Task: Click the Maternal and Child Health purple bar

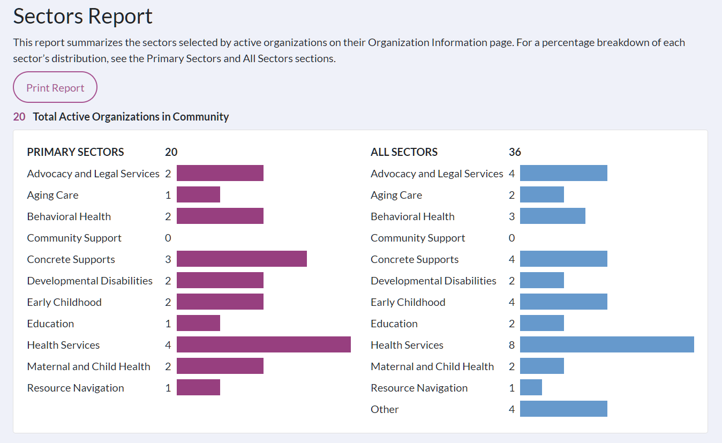Action: [220, 366]
